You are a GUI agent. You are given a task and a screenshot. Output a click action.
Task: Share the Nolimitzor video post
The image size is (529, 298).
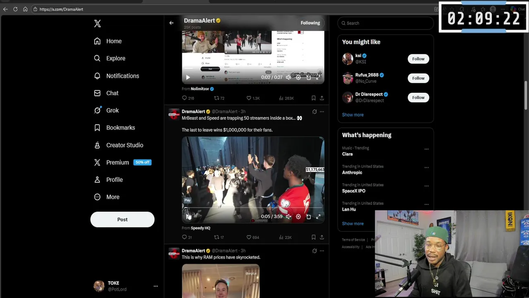(x=322, y=98)
